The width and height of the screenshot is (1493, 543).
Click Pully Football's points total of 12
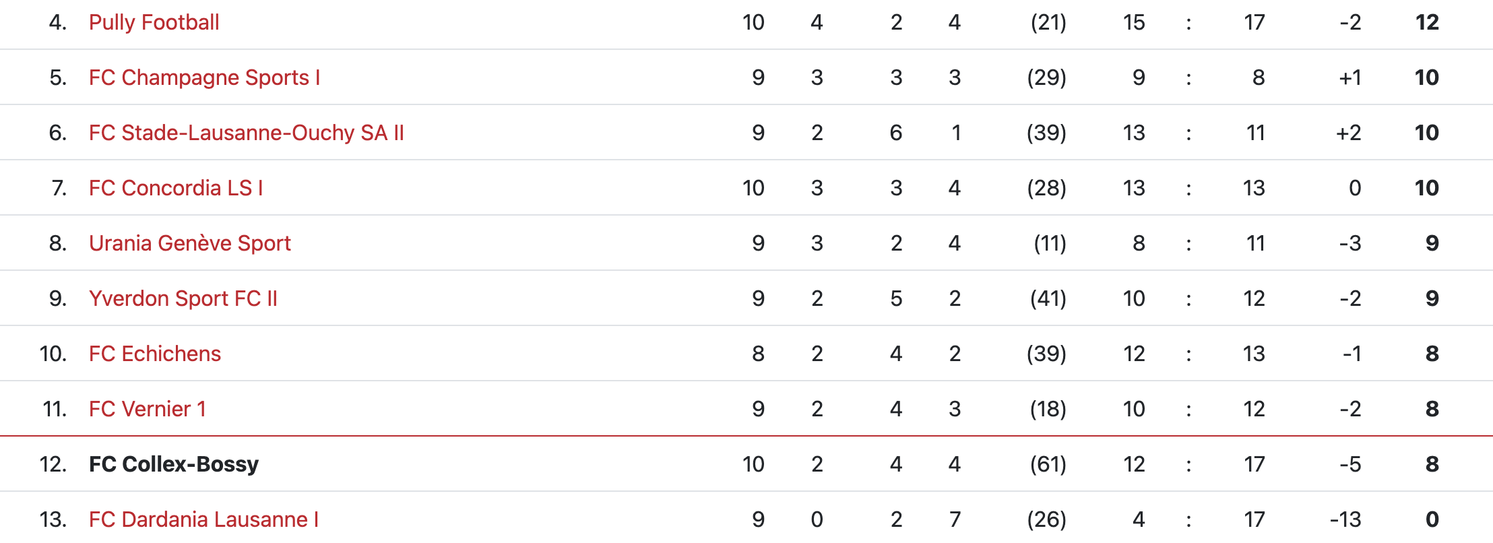pyautogui.click(x=1427, y=22)
